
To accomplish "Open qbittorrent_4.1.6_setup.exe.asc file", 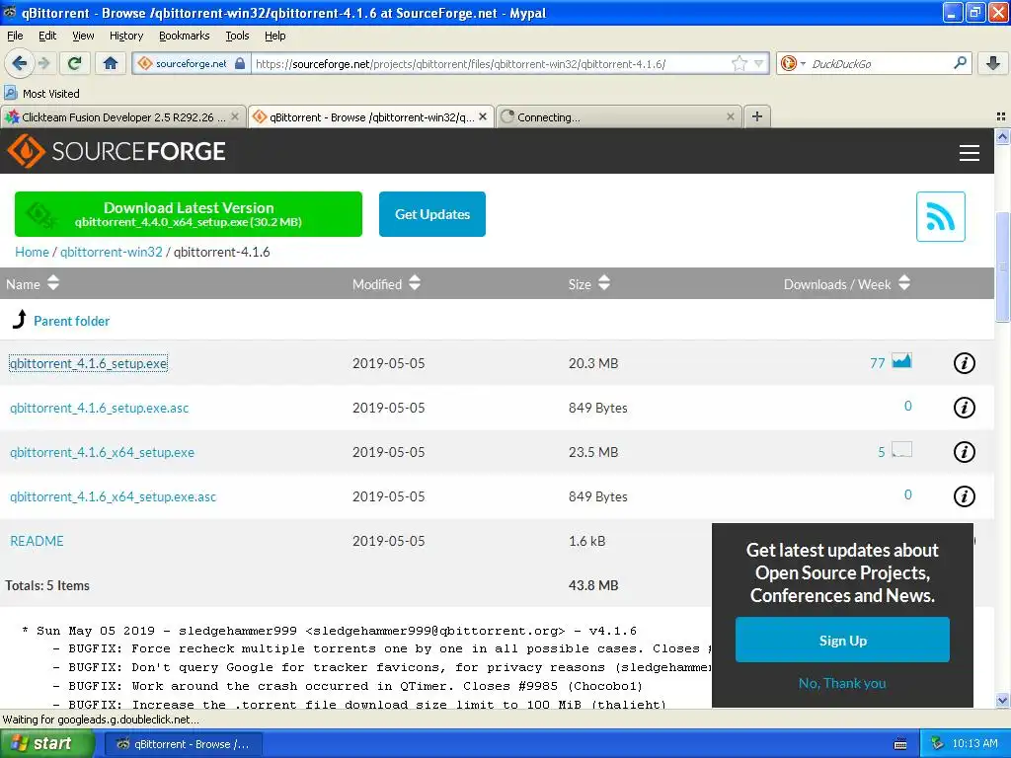I will 100,408.
